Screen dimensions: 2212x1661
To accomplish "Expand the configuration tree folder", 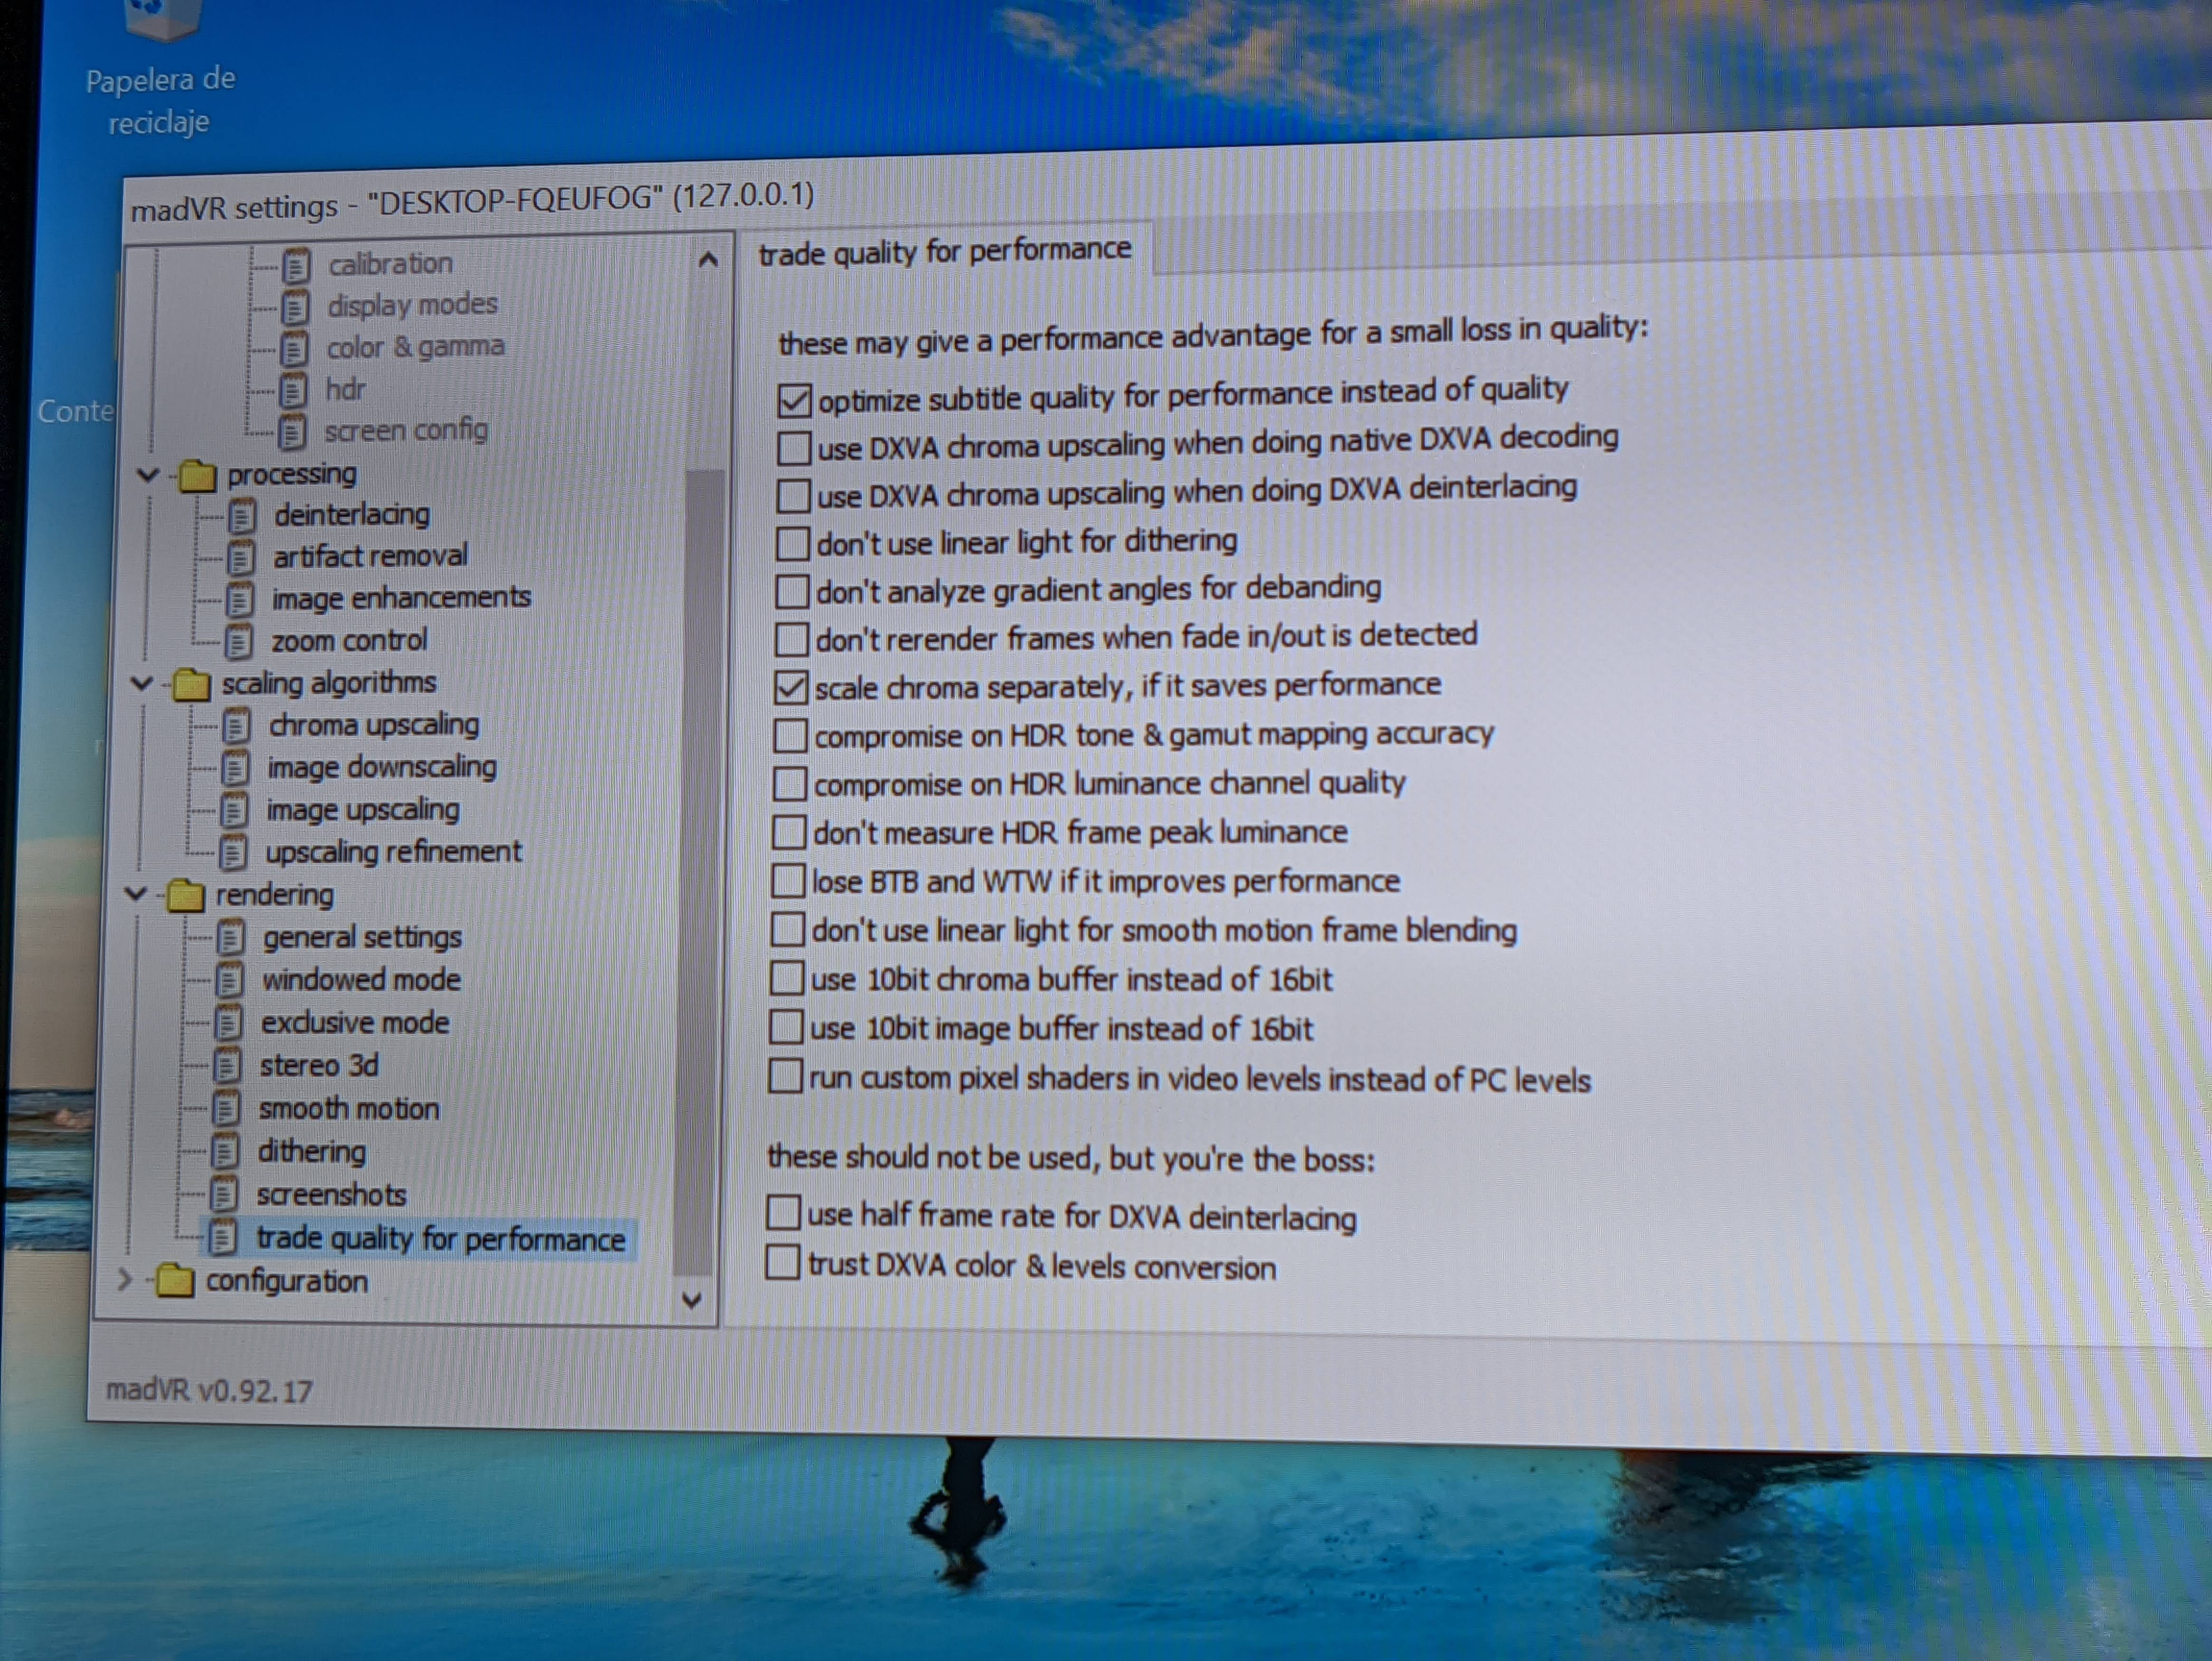I will [125, 1280].
